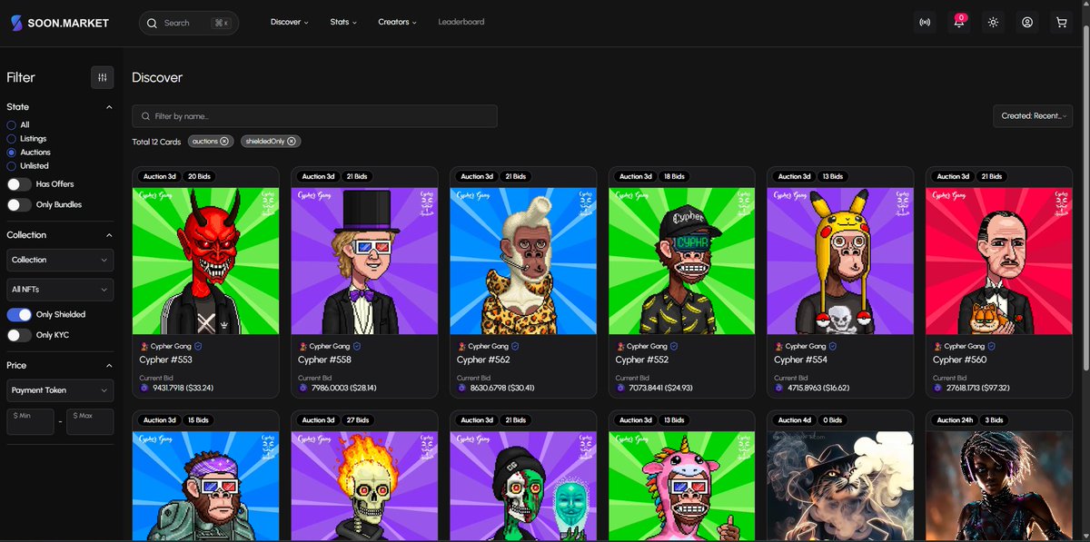Screen dimensions: 1090x542
Task: Open the red devil Cypher #553 image
Action: click(x=205, y=261)
